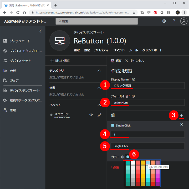Viewport: 189px width, 189px height.
Task: Switch to the 測定 tab
Action: click(x=77, y=50)
